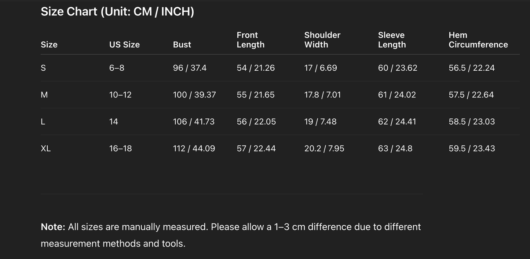
Task: Select the Shoulder Width column header
Action: (x=322, y=40)
